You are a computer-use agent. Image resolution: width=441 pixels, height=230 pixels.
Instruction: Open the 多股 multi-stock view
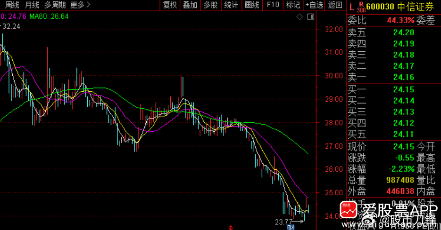tap(211, 5)
